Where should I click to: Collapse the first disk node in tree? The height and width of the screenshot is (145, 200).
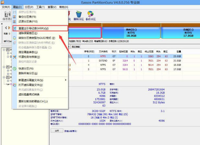[x=4, y=50]
